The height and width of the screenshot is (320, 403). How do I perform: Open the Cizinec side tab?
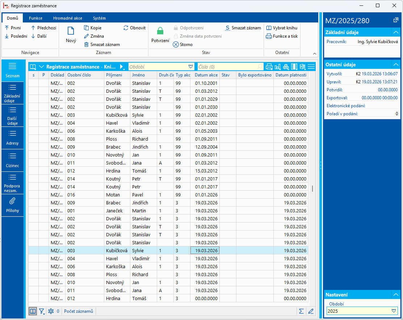pyautogui.click(x=12, y=160)
